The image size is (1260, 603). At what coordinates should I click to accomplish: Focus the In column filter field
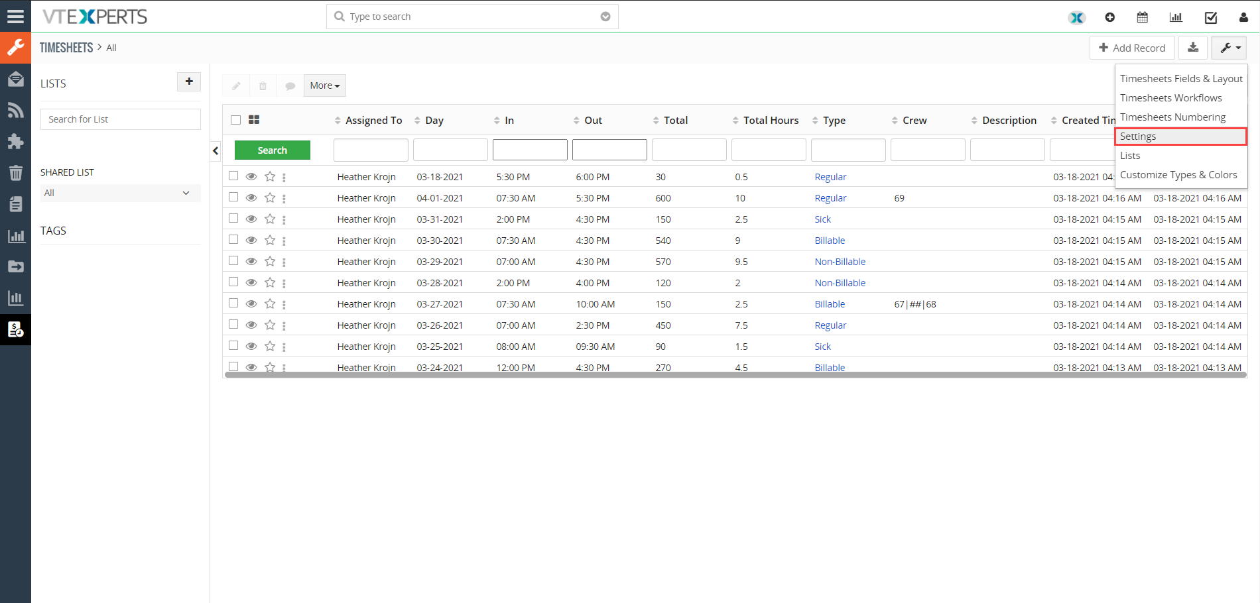click(530, 150)
